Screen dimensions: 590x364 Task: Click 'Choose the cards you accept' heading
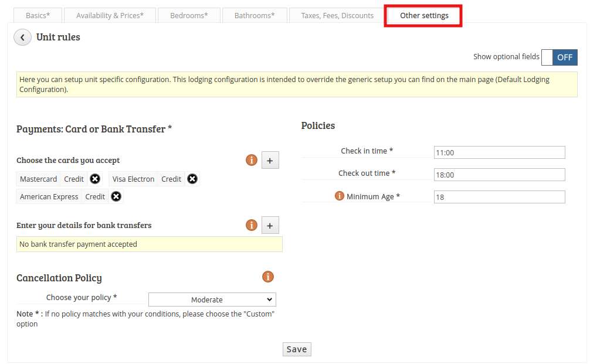tap(68, 160)
